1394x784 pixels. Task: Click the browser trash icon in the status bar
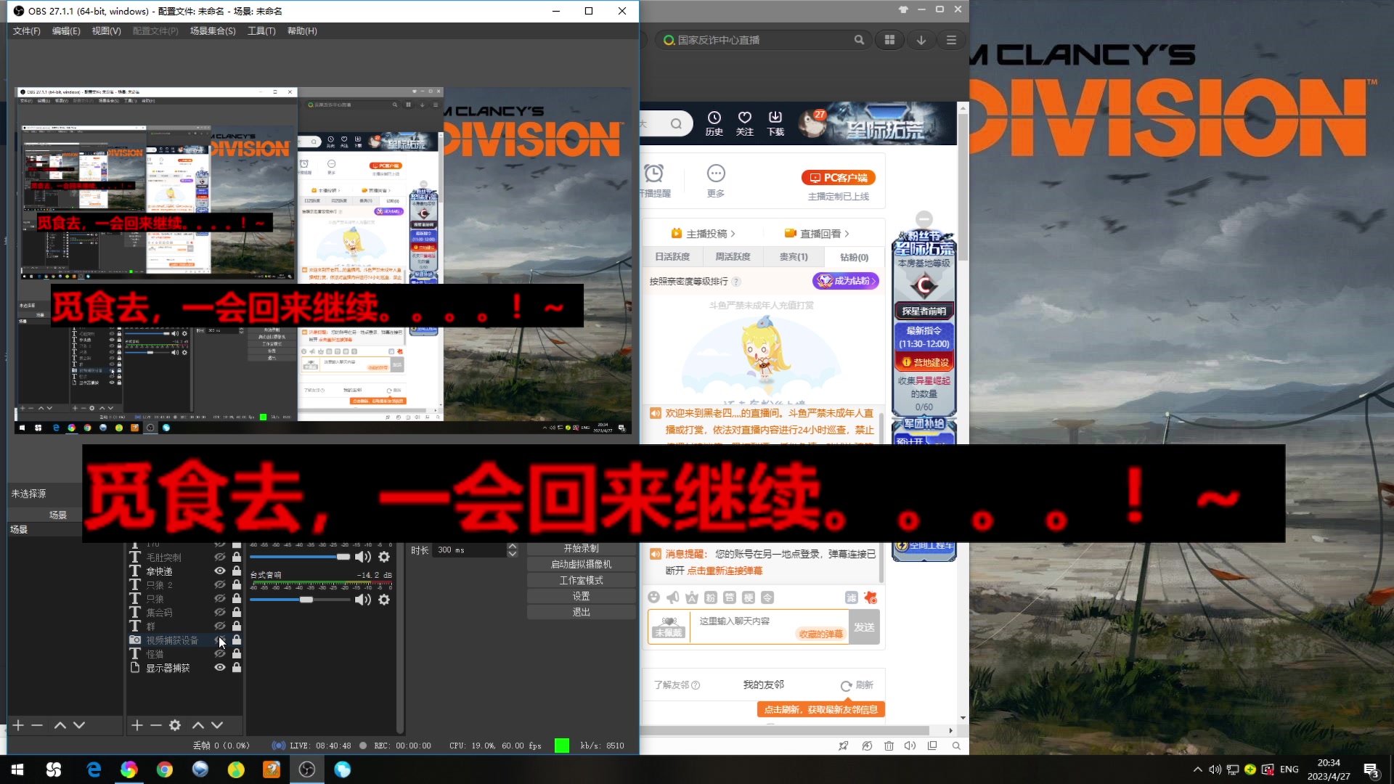(x=889, y=746)
